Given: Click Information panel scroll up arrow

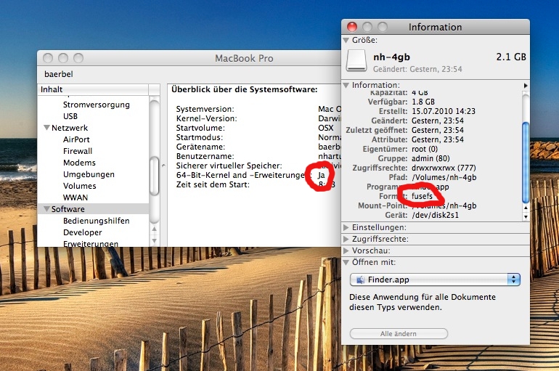Looking at the screenshot, I should point(526,208).
